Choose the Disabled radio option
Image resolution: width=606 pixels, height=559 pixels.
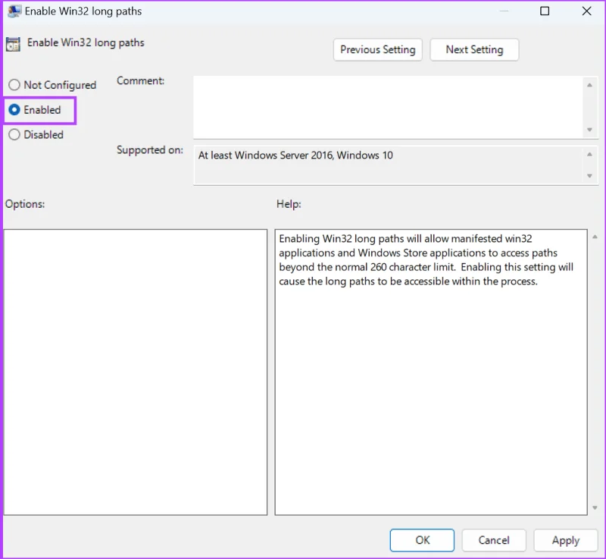point(36,134)
